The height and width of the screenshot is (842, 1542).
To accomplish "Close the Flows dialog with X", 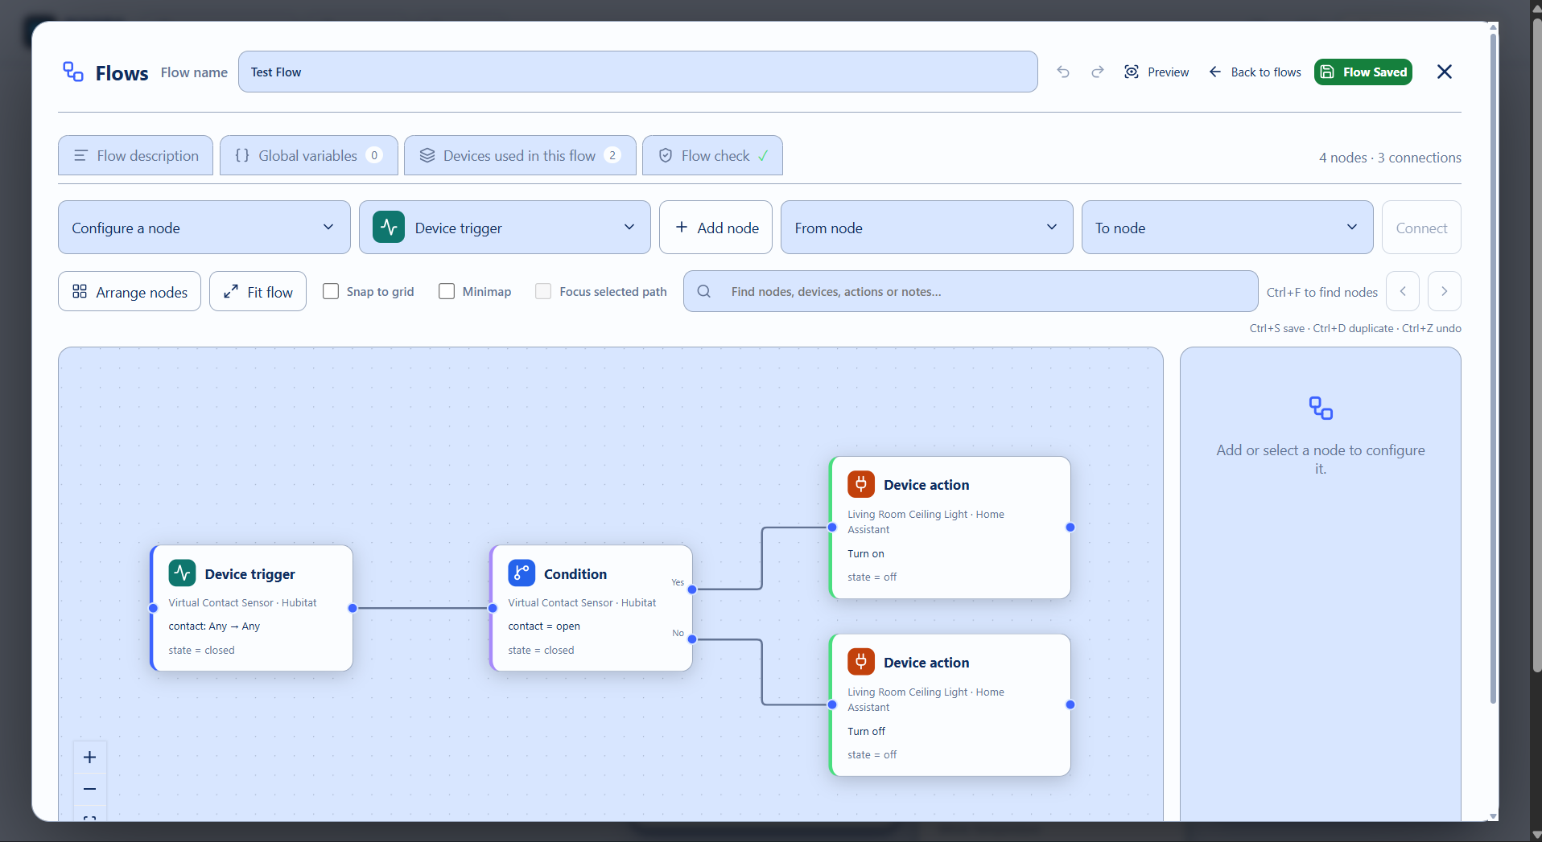I will pos(1445,72).
